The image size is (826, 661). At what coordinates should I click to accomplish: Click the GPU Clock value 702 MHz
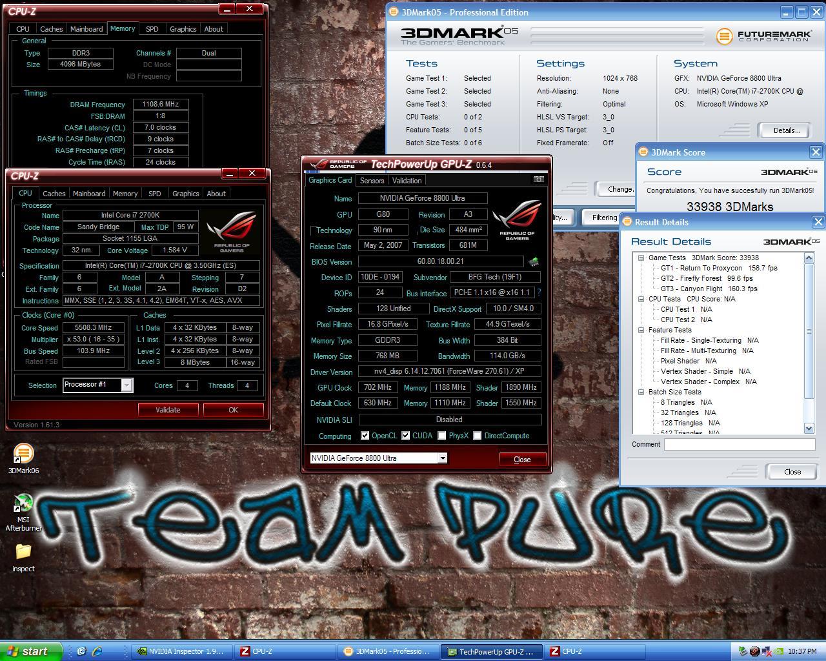click(x=378, y=387)
